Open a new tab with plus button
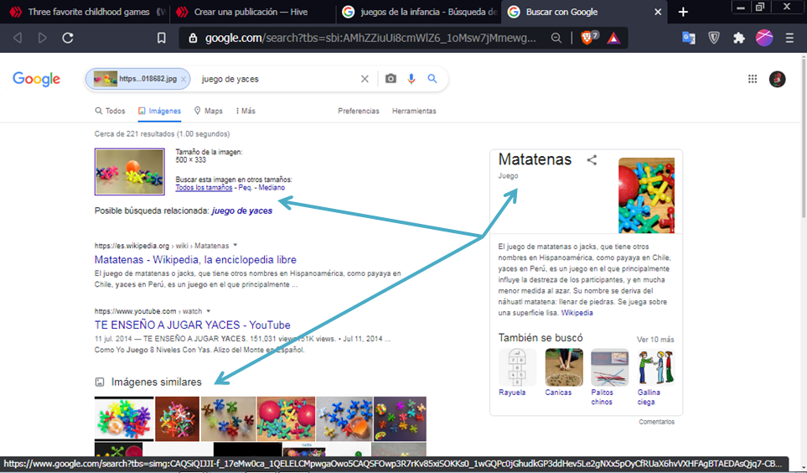Image resolution: width=807 pixels, height=473 pixels. point(683,12)
